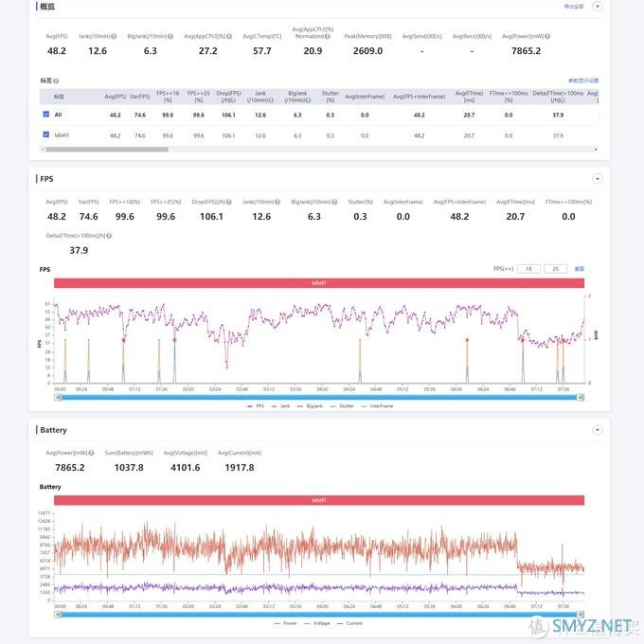Click label table horizontal scrollbar thumb

107,150
